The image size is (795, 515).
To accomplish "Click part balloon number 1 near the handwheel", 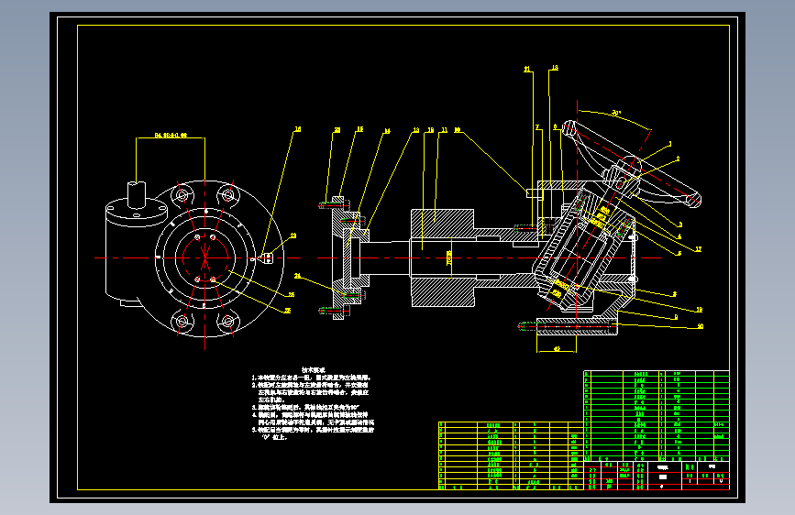I will click(x=669, y=144).
